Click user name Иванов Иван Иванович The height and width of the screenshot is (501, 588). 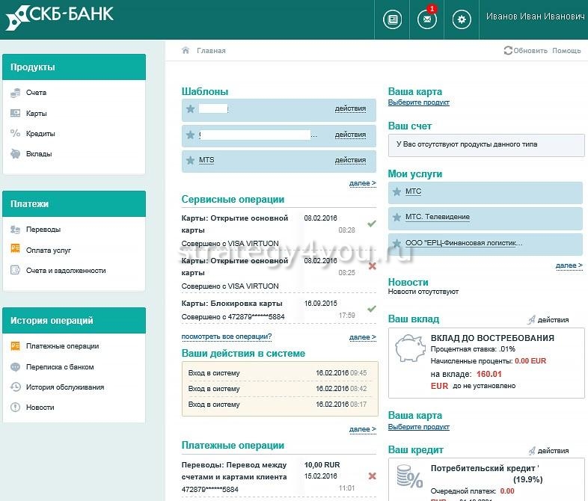535,16
